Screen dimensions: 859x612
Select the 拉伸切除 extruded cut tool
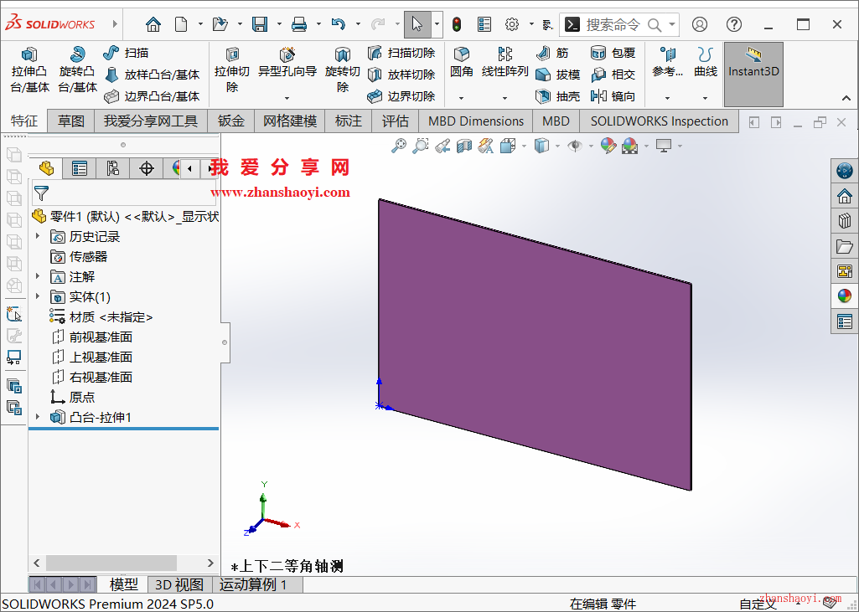tap(232, 70)
